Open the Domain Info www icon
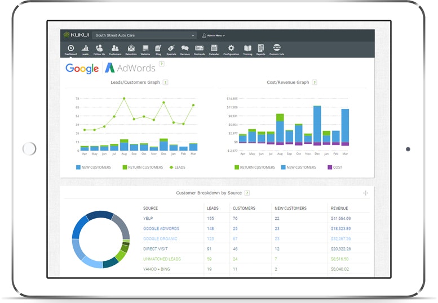The height and width of the screenshot is (303, 438). (277, 49)
